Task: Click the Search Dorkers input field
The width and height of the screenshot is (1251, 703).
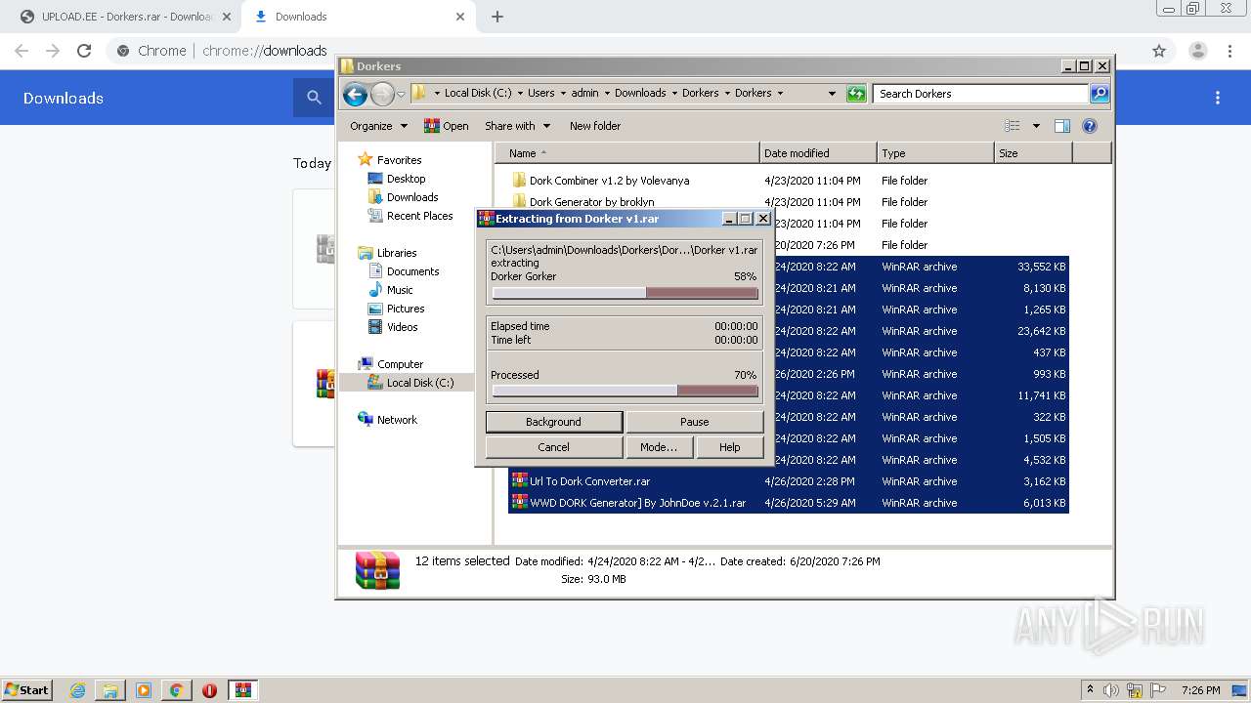Action: (980, 94)
